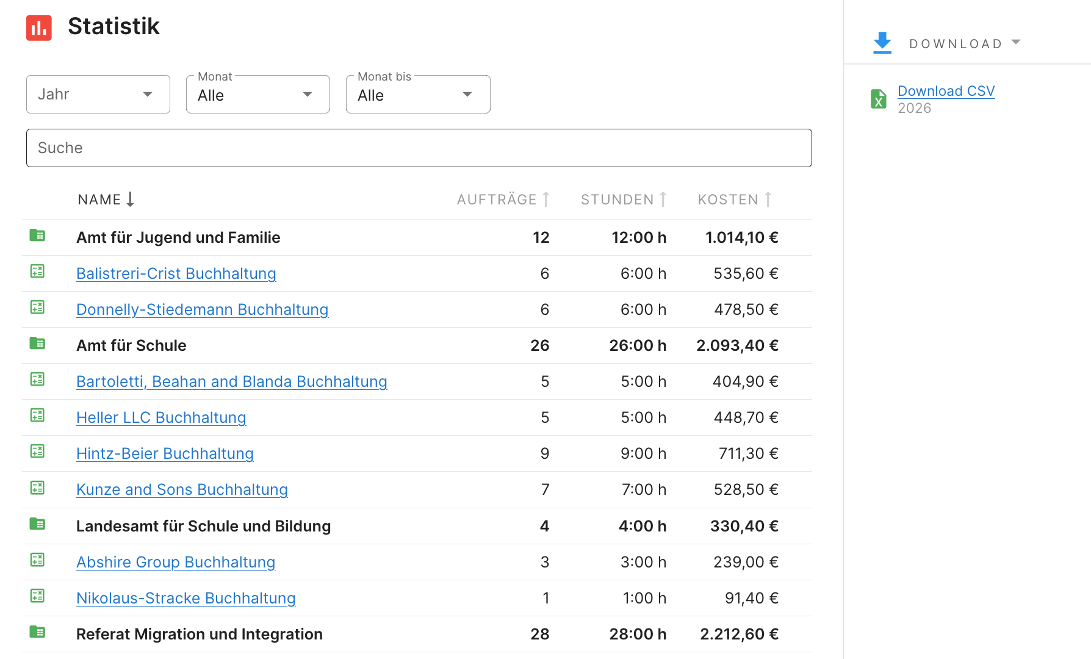Click calculator icon beside Abshire Group Buchhaltung
The width and height of the screenshot is (1091, 659).
pyautogui.click(x=37, y=560)
